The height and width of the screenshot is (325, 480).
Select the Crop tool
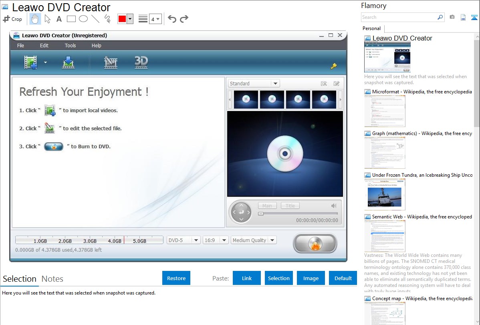12,19
